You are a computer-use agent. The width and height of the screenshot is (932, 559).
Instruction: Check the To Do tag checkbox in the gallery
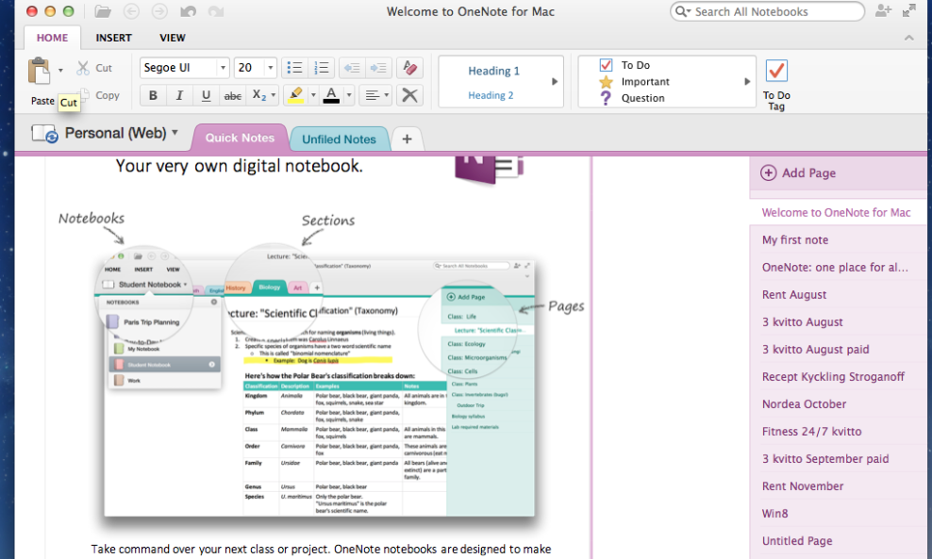[x=606, y=65]
